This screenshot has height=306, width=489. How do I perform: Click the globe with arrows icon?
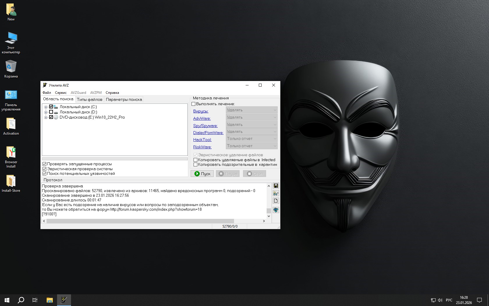click(x=276, y=210)
